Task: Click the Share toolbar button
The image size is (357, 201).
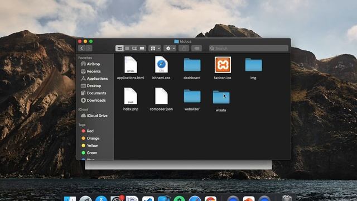Action: [x=184, y=49]
